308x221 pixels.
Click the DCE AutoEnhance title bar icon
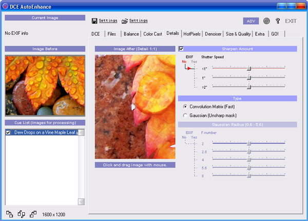click(6, 6)
